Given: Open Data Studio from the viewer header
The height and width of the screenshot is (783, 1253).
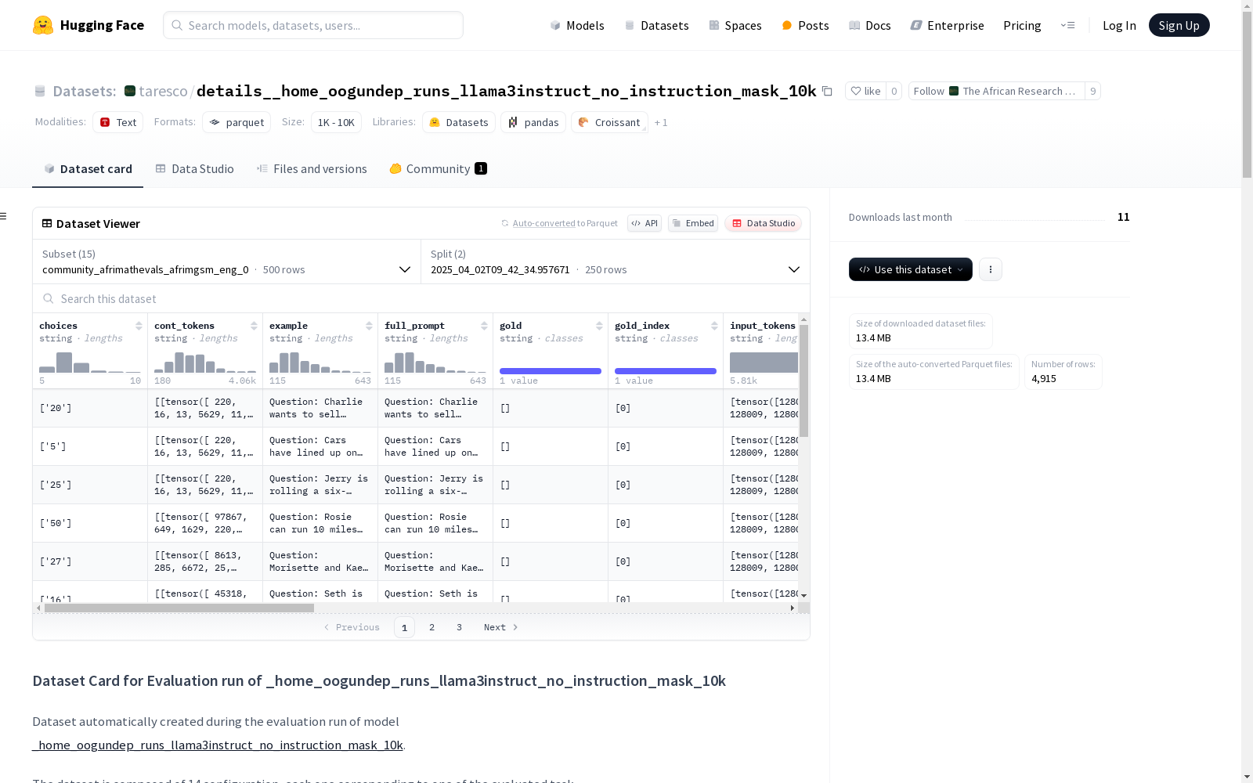Looking at the screenshot, I should tap(763, 223).
